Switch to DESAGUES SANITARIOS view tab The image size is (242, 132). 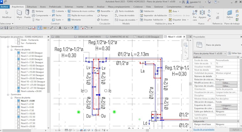pos(88,37)
